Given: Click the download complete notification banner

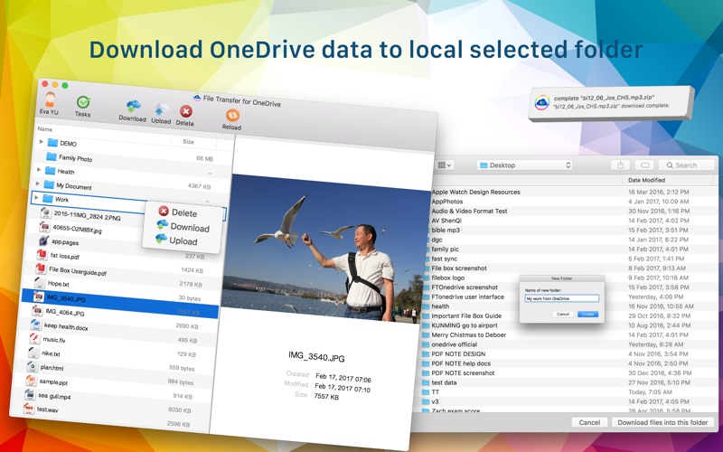Looking at the screenshot, I should (x=612, y=103).
